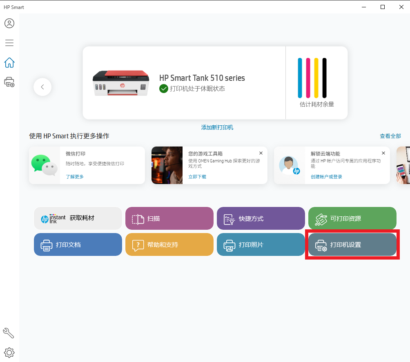
Task: Click the add printer icon in sidebar
Action: coord(9,82)
